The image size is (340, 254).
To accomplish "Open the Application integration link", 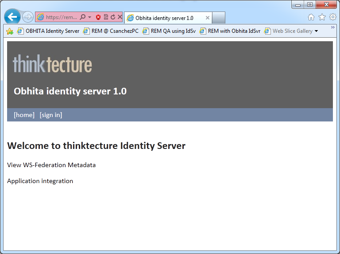I will point(40,181).
